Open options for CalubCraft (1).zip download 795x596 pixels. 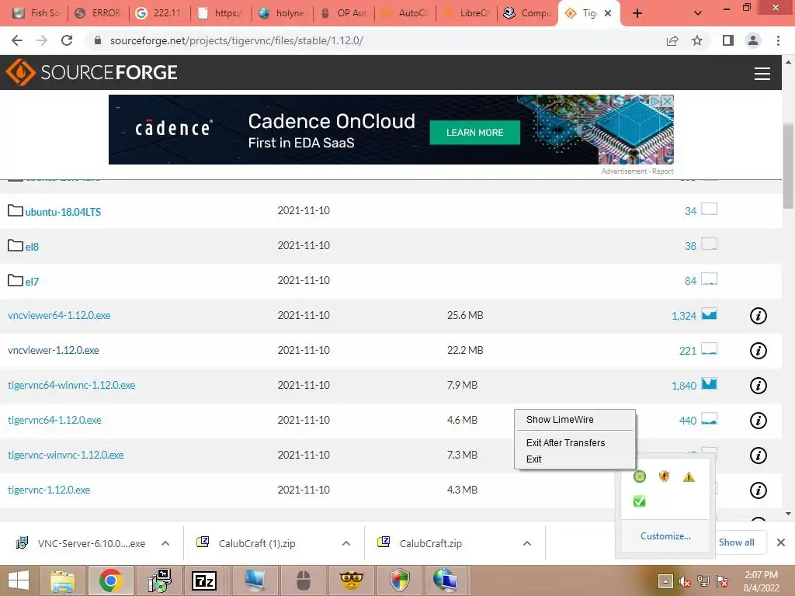[x=346, y=543]
